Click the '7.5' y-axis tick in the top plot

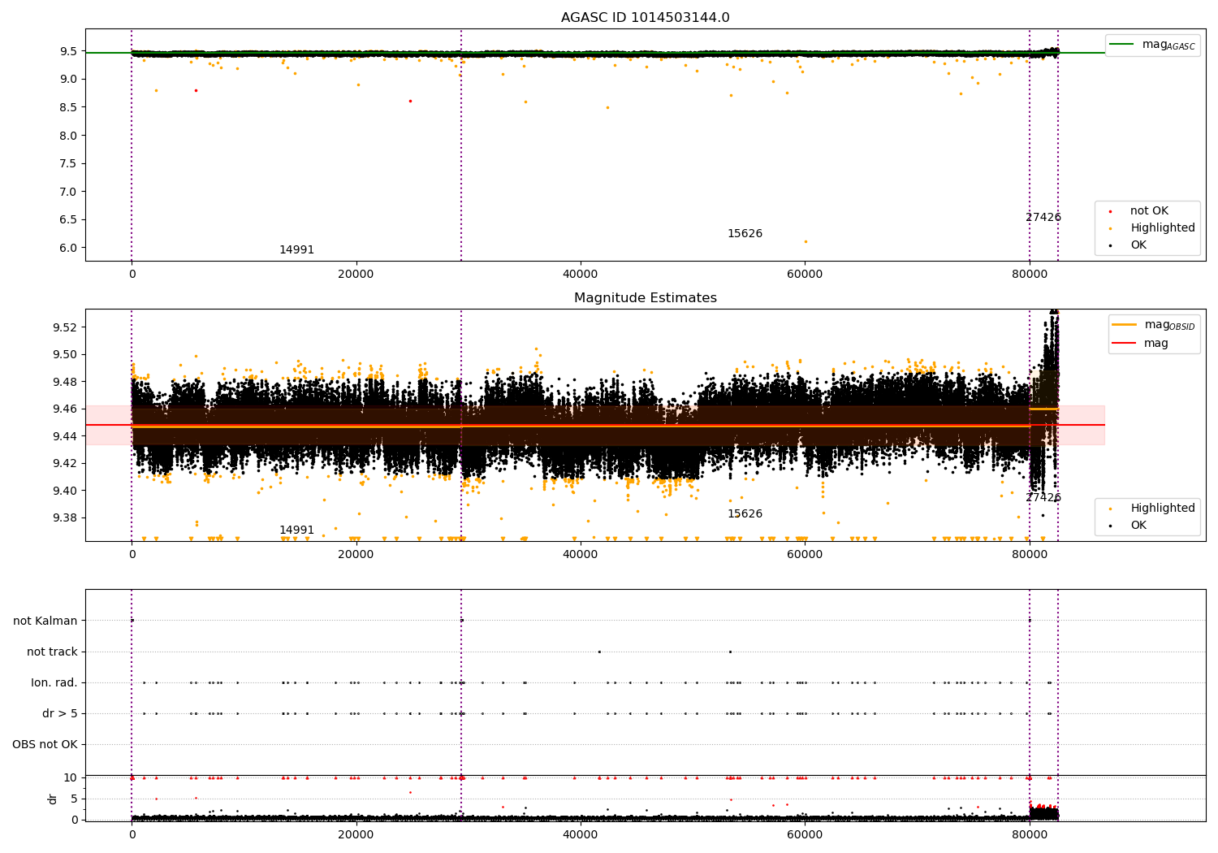[69, 163]
